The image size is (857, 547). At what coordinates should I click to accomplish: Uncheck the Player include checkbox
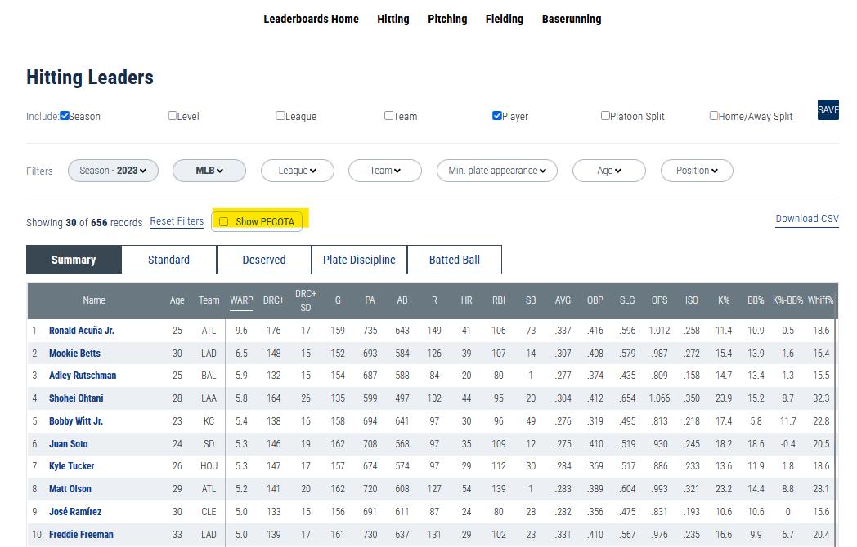pyautogui.click(x=497, y=116)
